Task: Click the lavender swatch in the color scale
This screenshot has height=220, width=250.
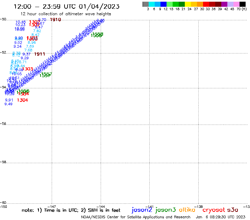Action: pyautogui.click(x=230, y=4)
